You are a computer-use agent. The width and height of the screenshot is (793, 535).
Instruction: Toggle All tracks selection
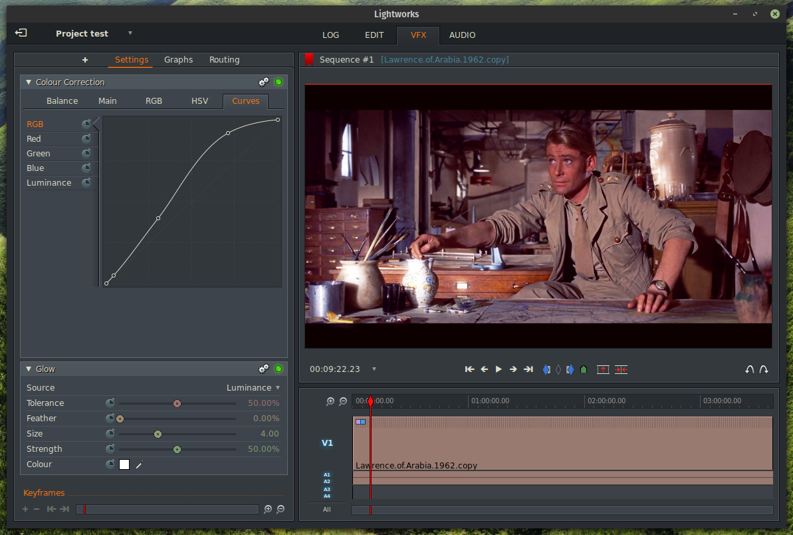[327, 509]
